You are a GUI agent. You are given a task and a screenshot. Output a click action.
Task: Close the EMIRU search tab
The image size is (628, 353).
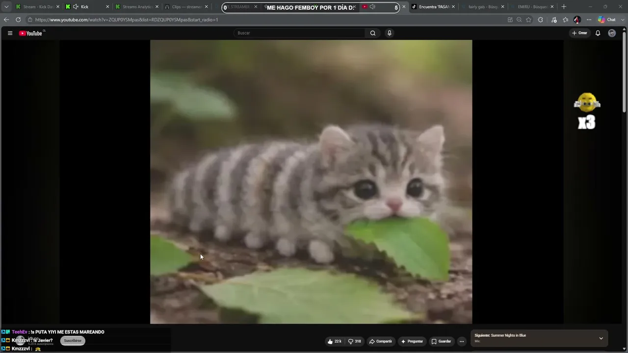point(552,7)
